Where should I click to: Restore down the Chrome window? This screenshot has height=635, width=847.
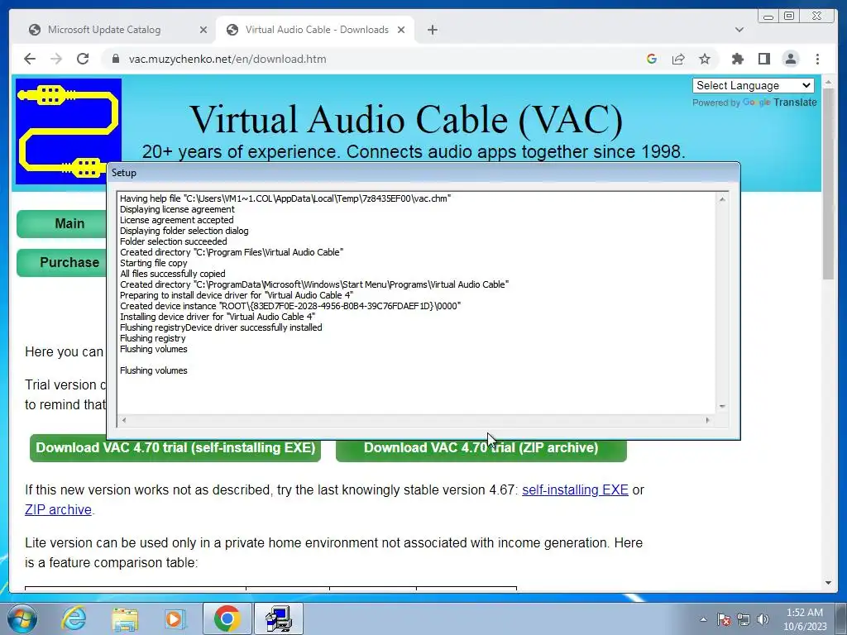(x=789, y=17)
